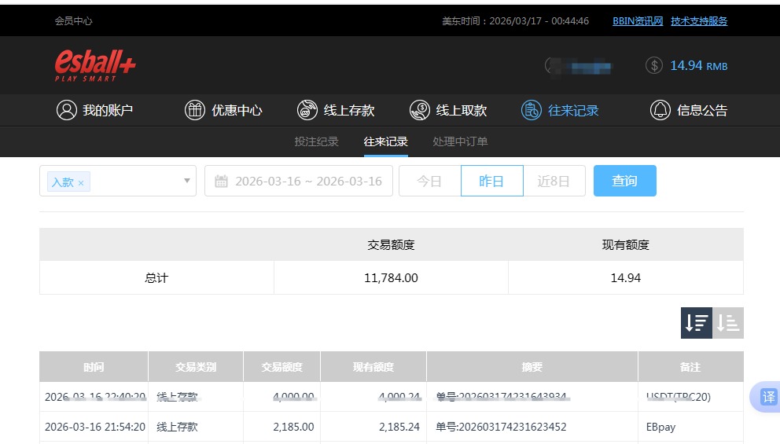Click summary balance cell 14.94
This screenshot has width=780, height=444.
[626, 278]
